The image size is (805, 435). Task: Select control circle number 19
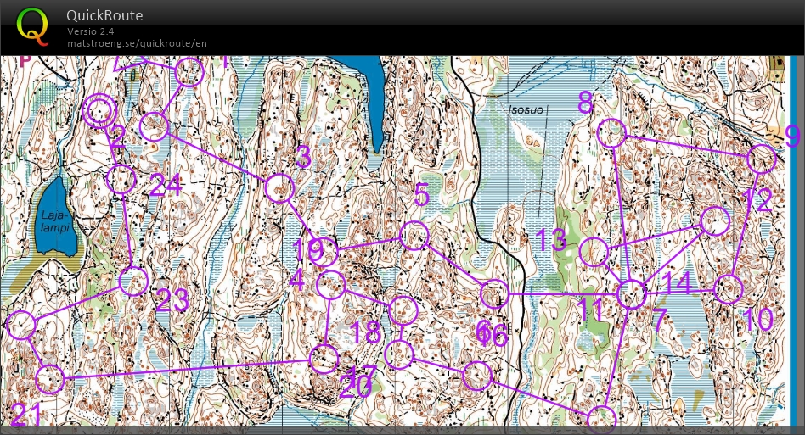pos(324,252)
